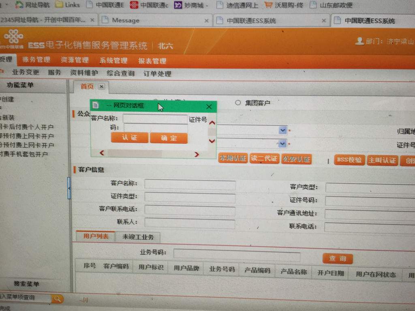The image size is (415, 311).
Task: Click 产品名称 column header
Action: (293, 272)
